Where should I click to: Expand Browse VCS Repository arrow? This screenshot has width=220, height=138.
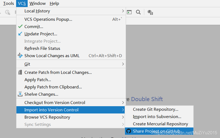point(123,117)
